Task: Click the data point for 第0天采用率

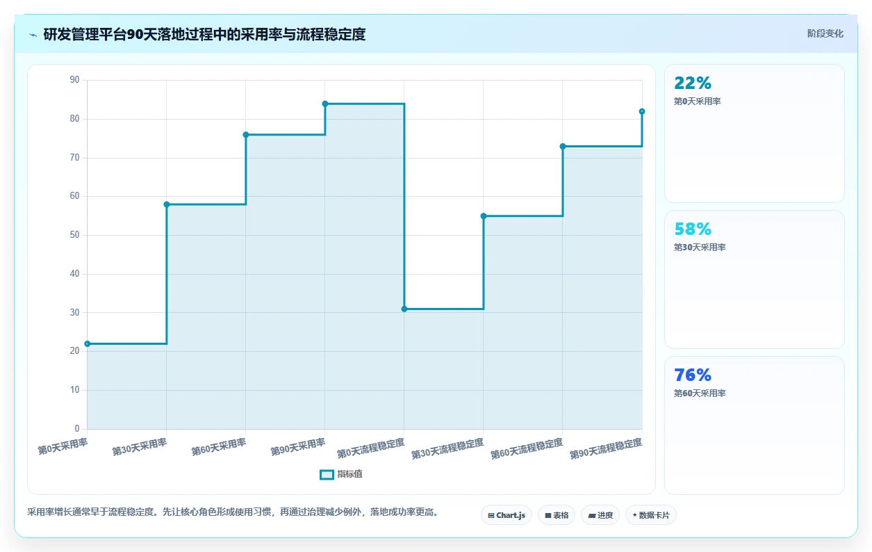Action: tap(88, 343)
